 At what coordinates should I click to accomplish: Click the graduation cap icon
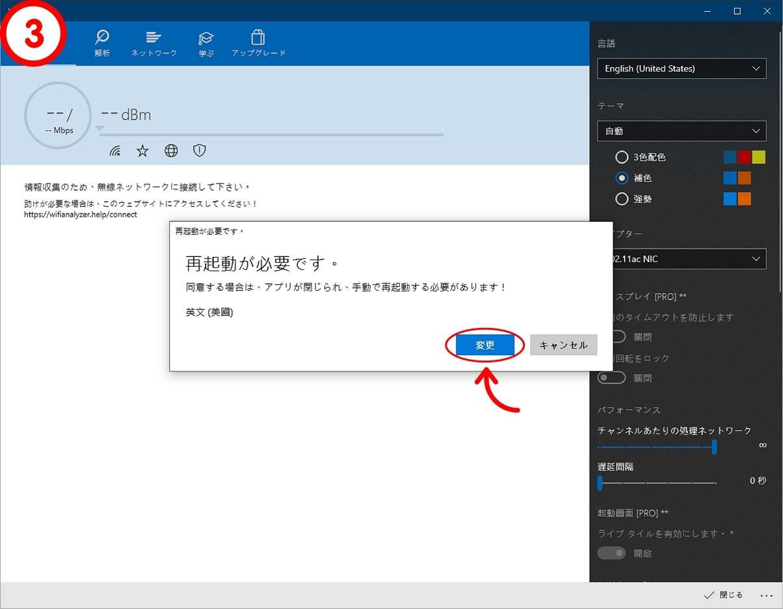coord(206,37)
